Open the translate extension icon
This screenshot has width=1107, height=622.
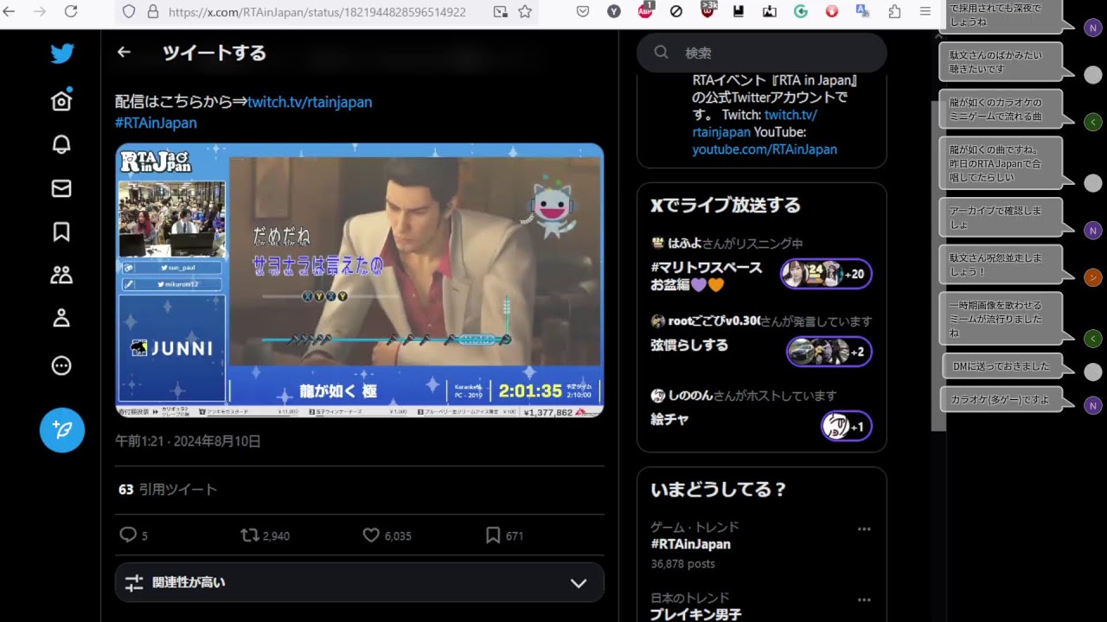pyautogui.click(x=862, y=12)
